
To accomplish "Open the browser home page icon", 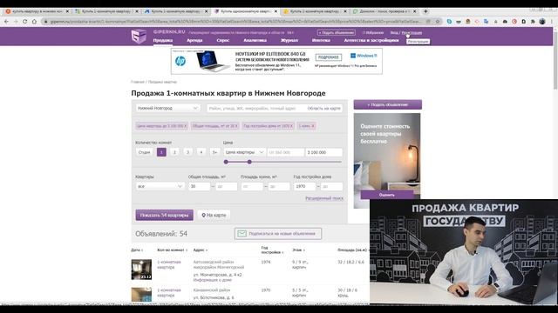I will [x=34, y=22].
